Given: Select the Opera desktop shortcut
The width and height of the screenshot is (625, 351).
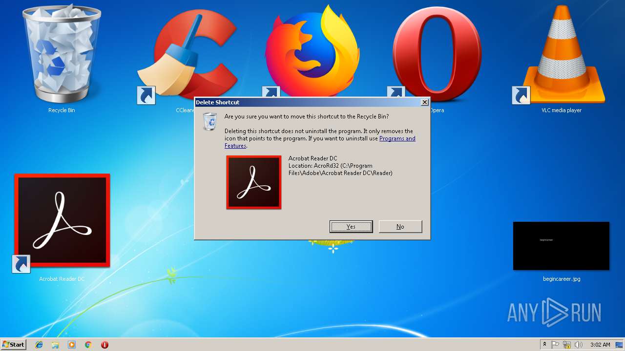Looking at the screenshot, I should tap(437, 54).
